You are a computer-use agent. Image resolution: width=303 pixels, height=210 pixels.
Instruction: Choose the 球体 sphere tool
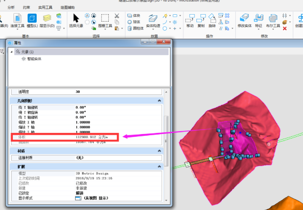tap(134, 22)
